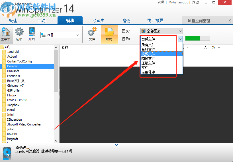Select Action! folder in tree
The width and height of the screenshot is (233, 162).
[x=12, y=56]
